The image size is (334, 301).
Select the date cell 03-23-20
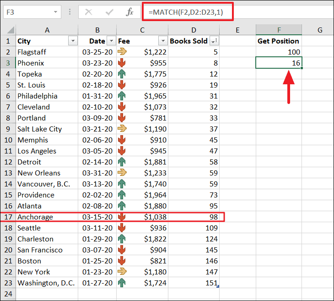tap(97, 63)
